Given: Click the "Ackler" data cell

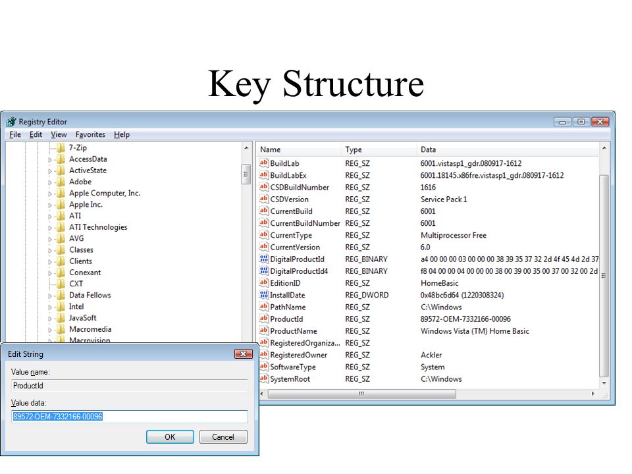Looking at the screenshot, I should (431, 355).
